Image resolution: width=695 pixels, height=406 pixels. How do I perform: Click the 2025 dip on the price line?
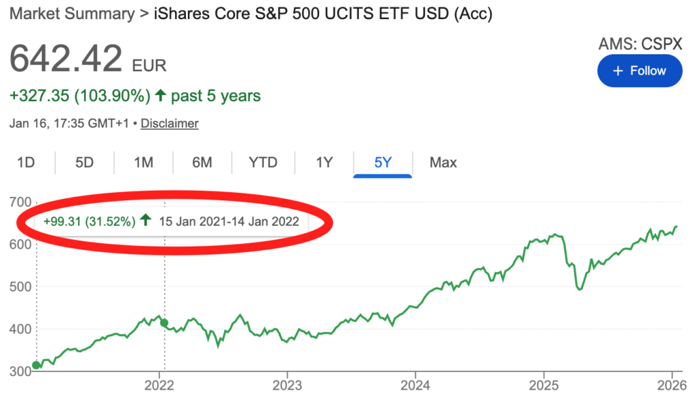[579, 289]
